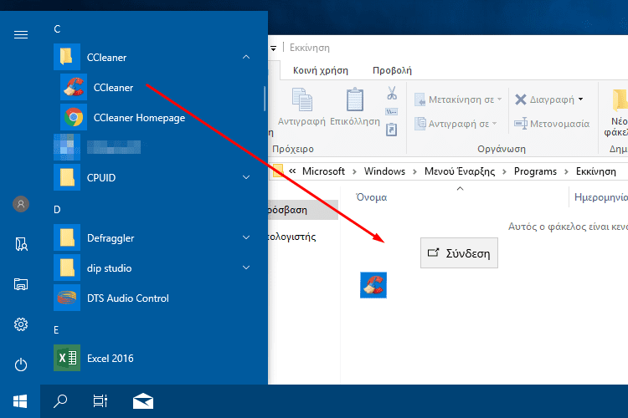The height and width of the screenshot is (418, 628).
Task: Click Εκκίνηση breadcrumb segment
Action: (596, 171)
